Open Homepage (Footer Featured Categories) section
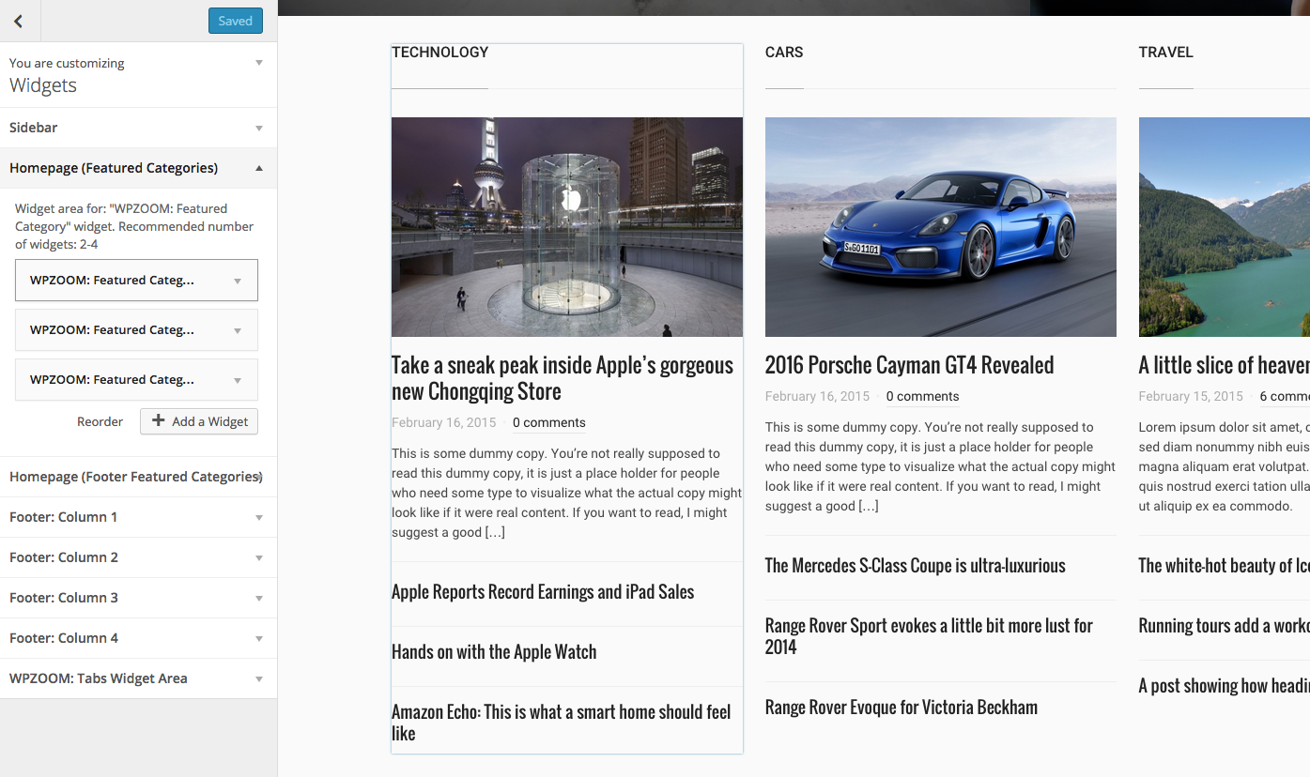The image size is (1310, 777). tap(135, 477)
